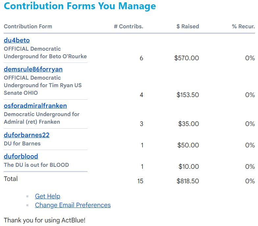The height and width of the screenshot is (226, 258).
Task: Click the $ Raised column header
Action: click(x=188, y=27)
